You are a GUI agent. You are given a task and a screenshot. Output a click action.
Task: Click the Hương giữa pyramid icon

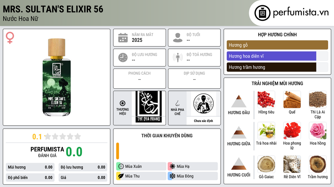(239, 132)
